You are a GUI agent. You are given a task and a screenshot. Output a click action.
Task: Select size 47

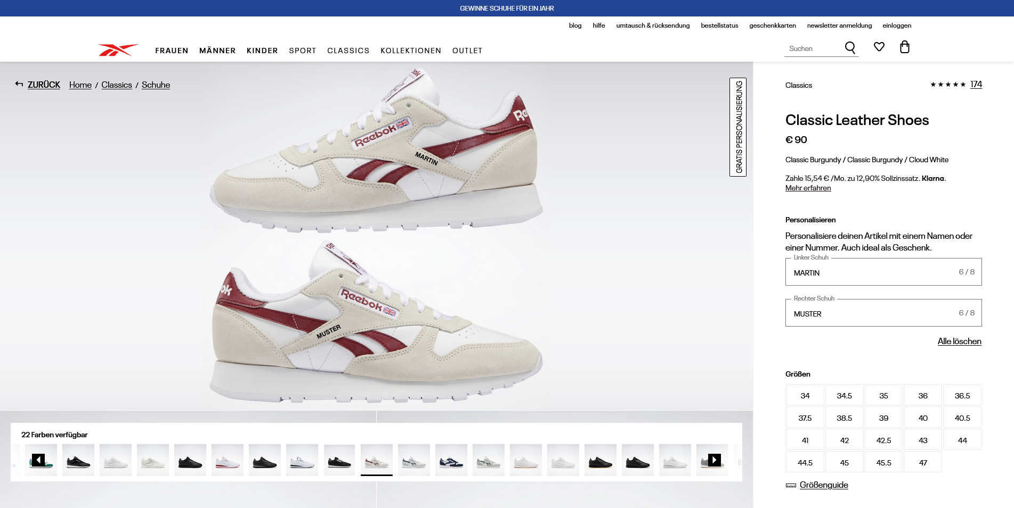click(x=923, y=462)
